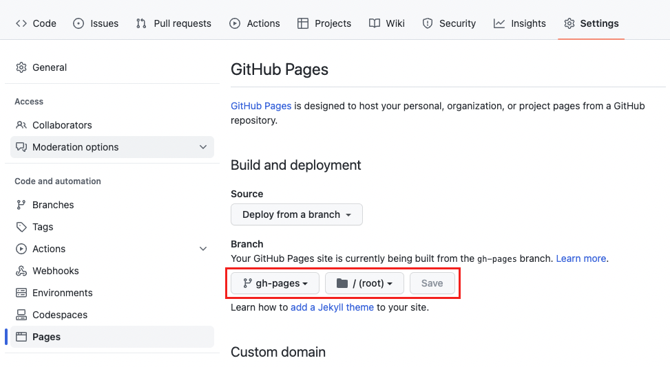
Task: Open Codespaces settings
Action: pyautogui.click(x=112, y=315)
